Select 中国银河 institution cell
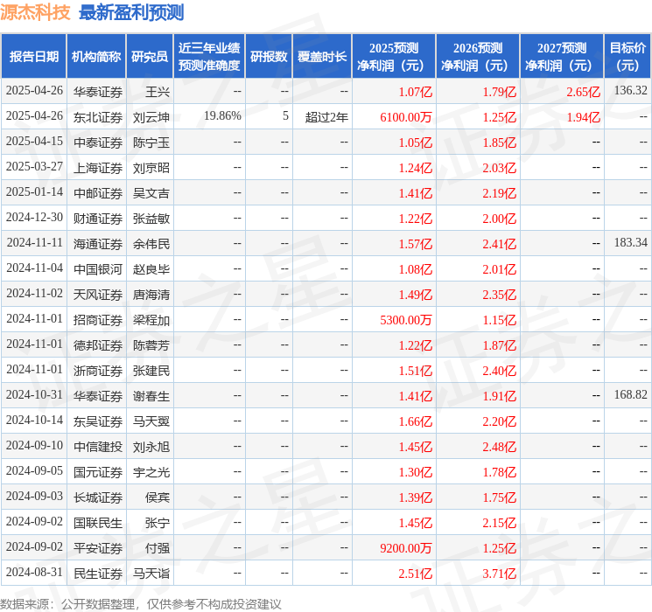This screenshot has height=612, width=652. click(x=98, y=269)
